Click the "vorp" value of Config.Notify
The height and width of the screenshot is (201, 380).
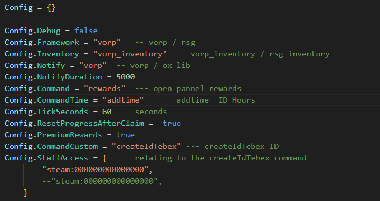point(93,65)
